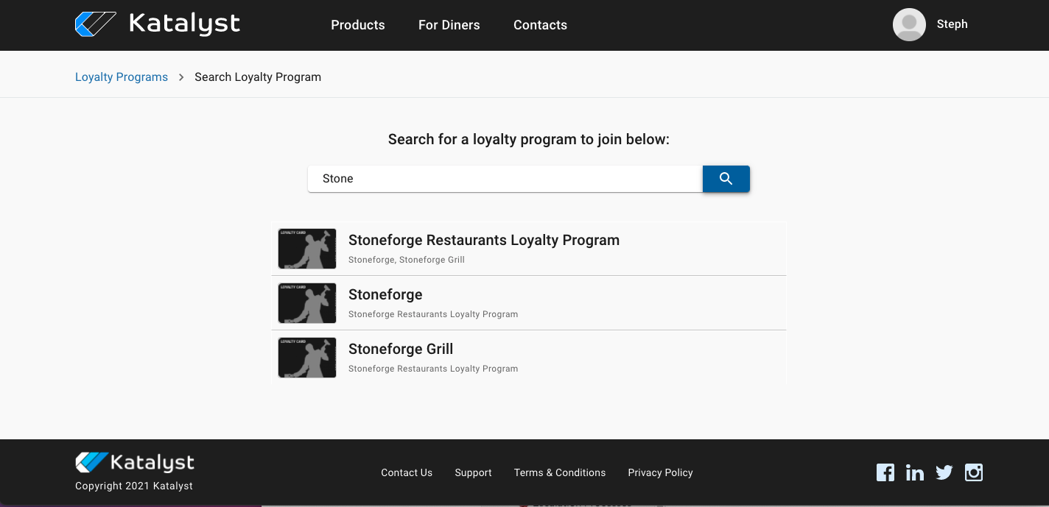Open the For Diners menu
1049x507 pixels.
(x=449, y=25)
